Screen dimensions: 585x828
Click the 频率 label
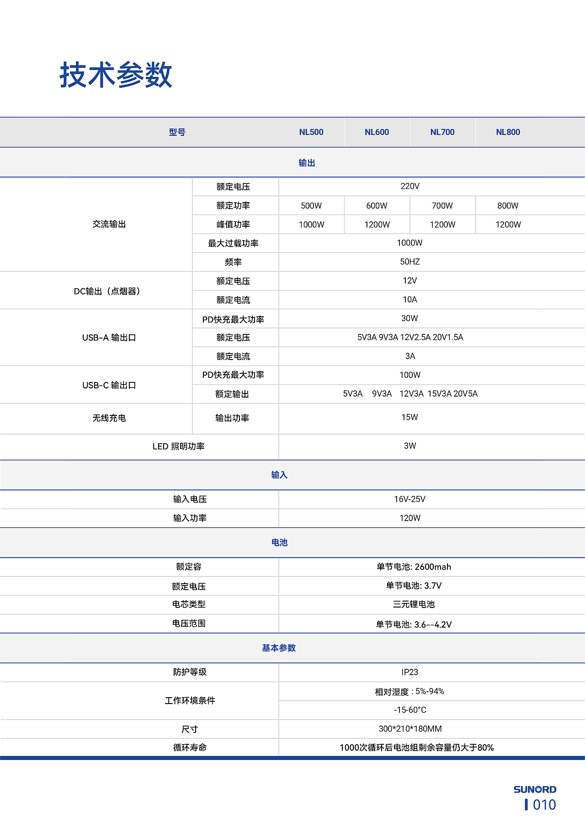[x=233, y=262]
